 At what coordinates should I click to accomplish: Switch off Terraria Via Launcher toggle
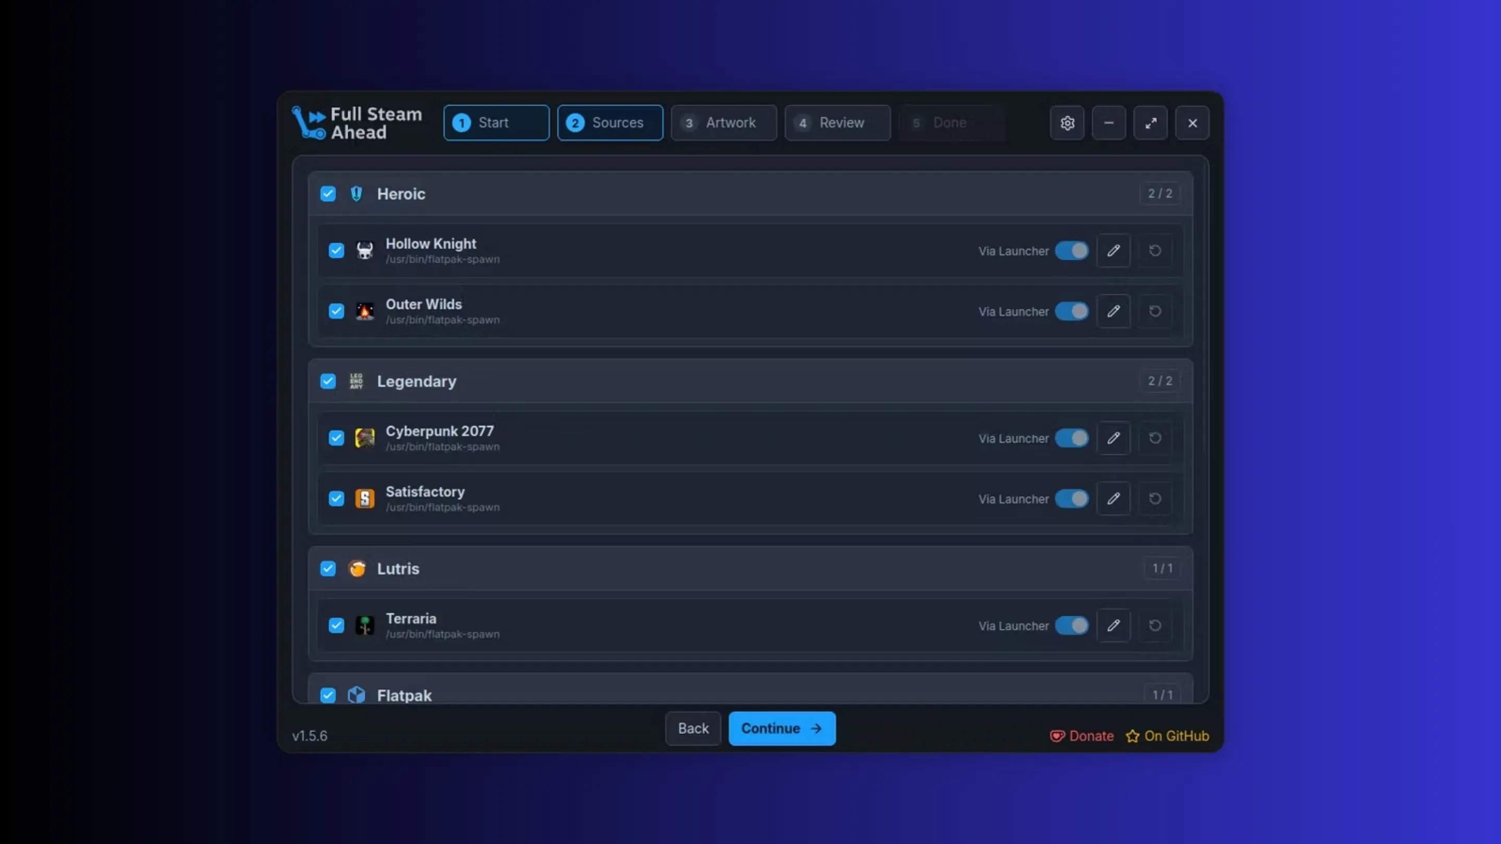1072,626
